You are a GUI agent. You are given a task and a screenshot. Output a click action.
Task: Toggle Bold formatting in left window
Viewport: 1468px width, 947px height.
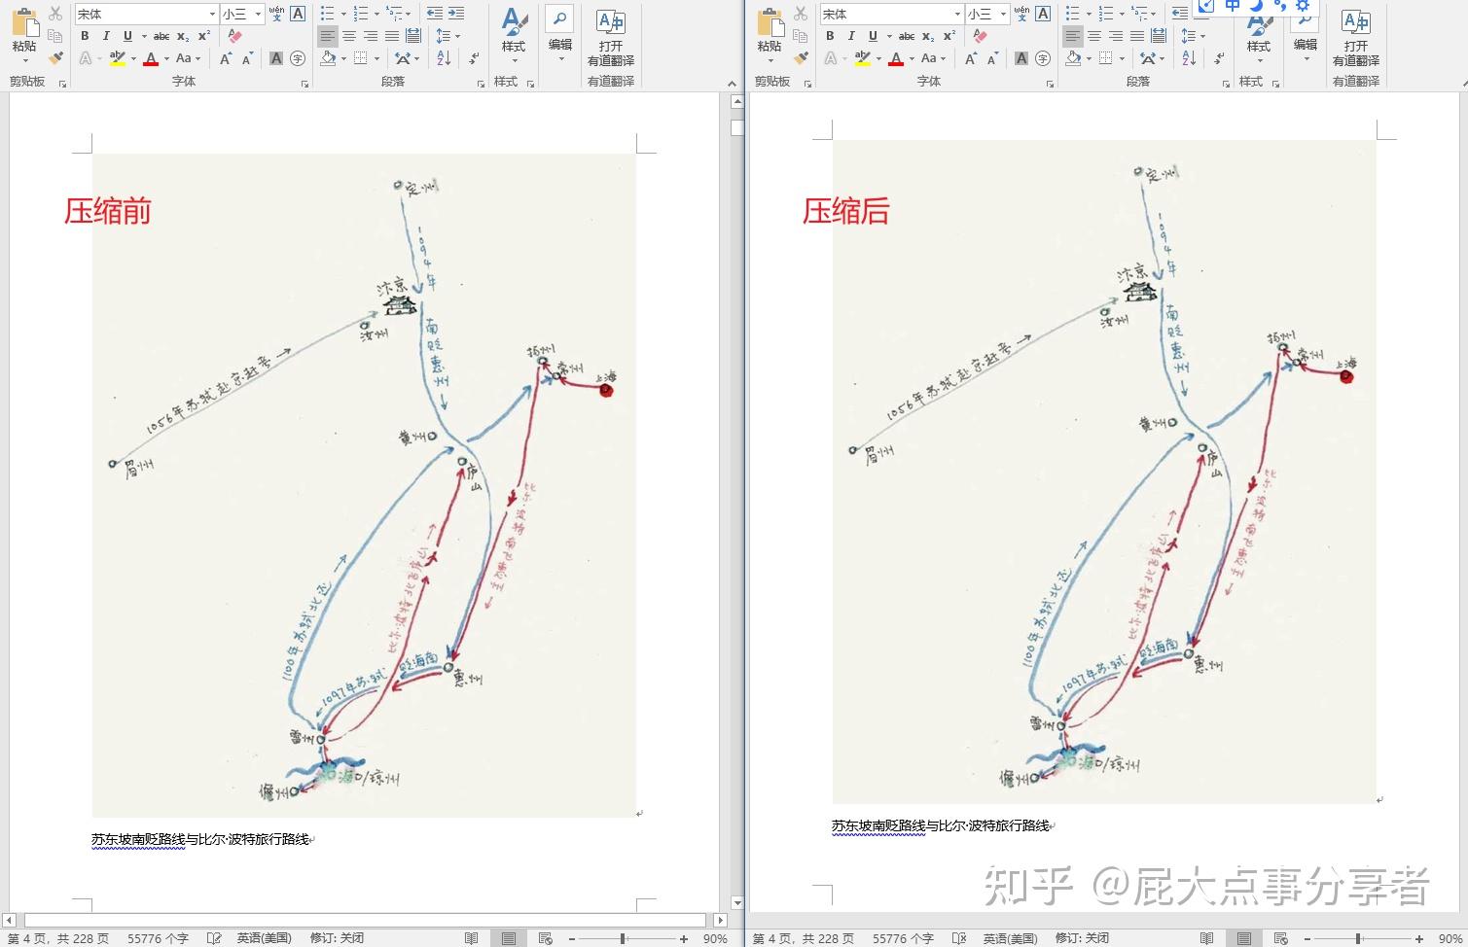point(85,36)
